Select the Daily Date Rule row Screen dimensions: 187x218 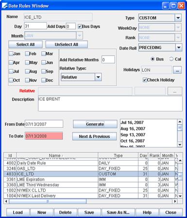click(91, 163)
